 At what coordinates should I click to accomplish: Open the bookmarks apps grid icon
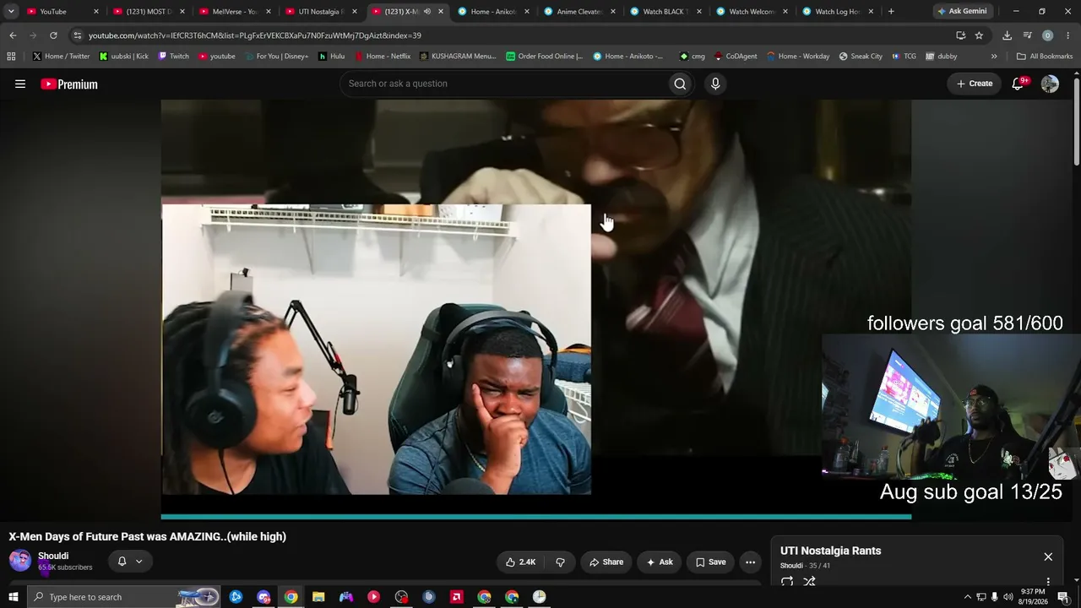(x=11, y=57)
